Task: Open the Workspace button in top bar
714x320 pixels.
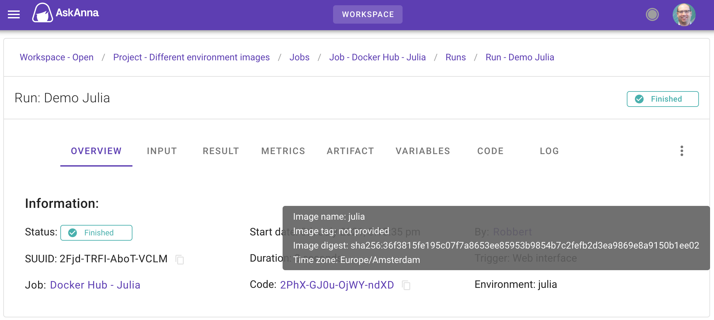Action: (x=367, y=14)
